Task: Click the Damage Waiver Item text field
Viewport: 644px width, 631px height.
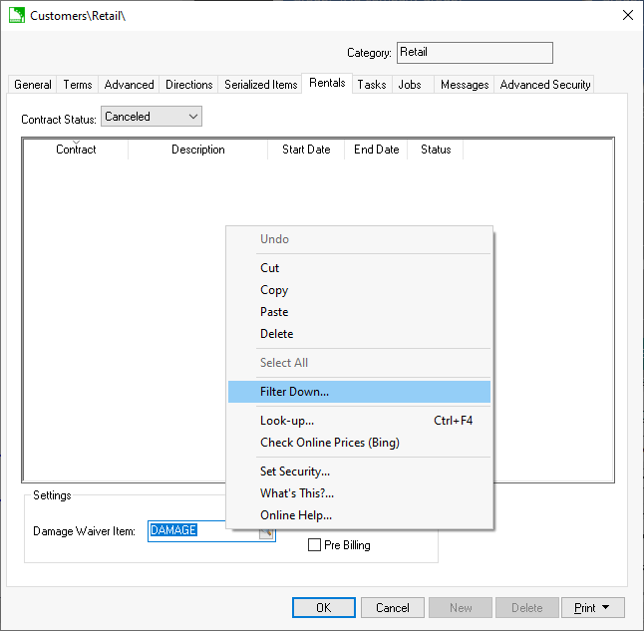Action: tap(203, 531)
